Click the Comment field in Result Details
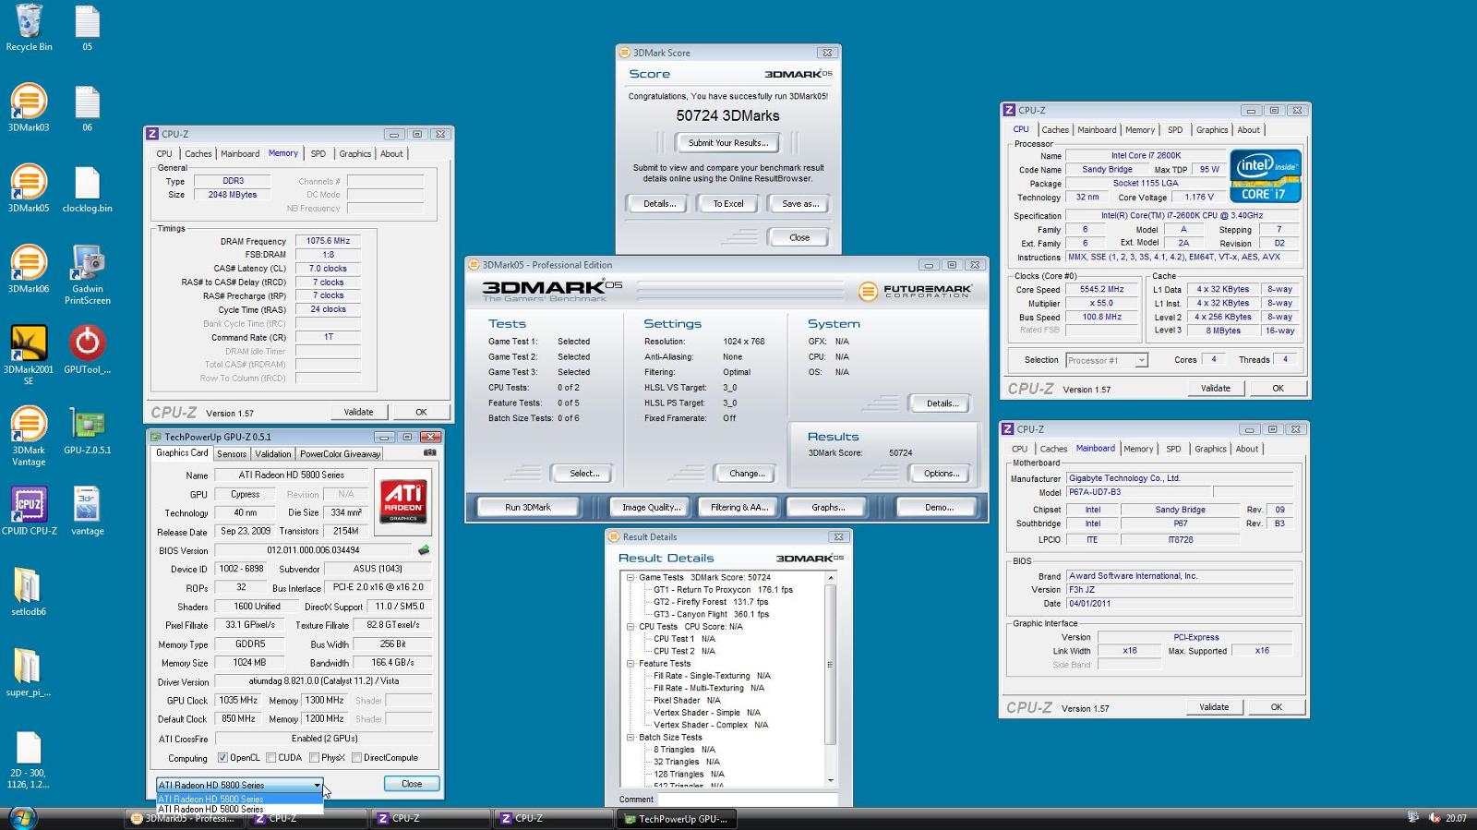1477x830 pixels. tap(748, 800)
